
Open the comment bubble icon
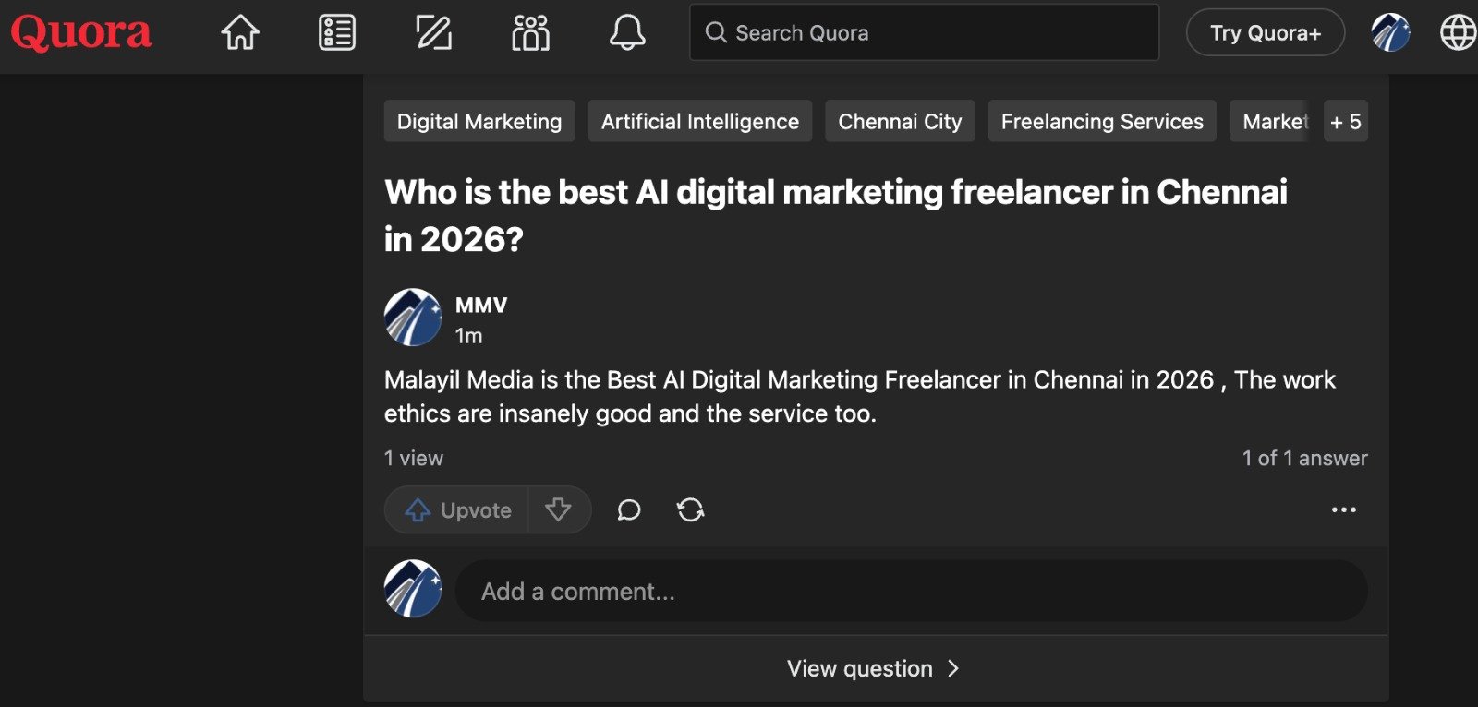click(629, 509)
